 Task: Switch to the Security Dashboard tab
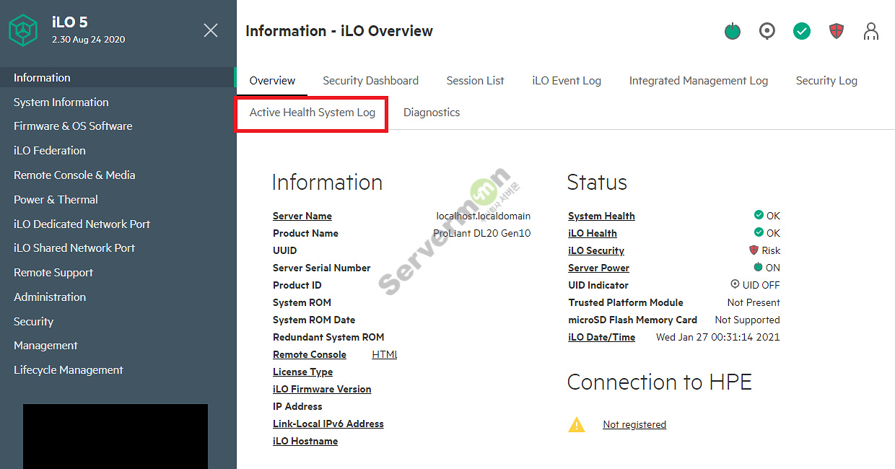click(370, 81)
